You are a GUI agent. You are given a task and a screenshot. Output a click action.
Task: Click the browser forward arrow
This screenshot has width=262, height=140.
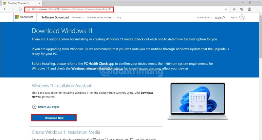click(12, 9)
